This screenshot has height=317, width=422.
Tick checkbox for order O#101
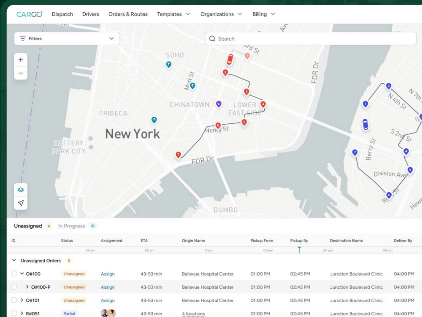[14, 300]
